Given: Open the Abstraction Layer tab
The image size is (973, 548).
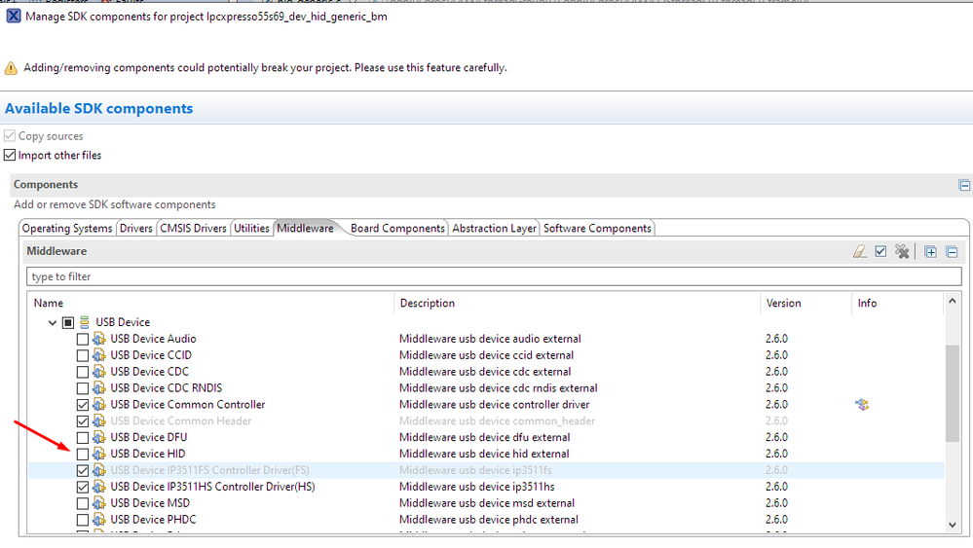Looking at the screenshot, I should pyautogui.click(x=494, y=228).
